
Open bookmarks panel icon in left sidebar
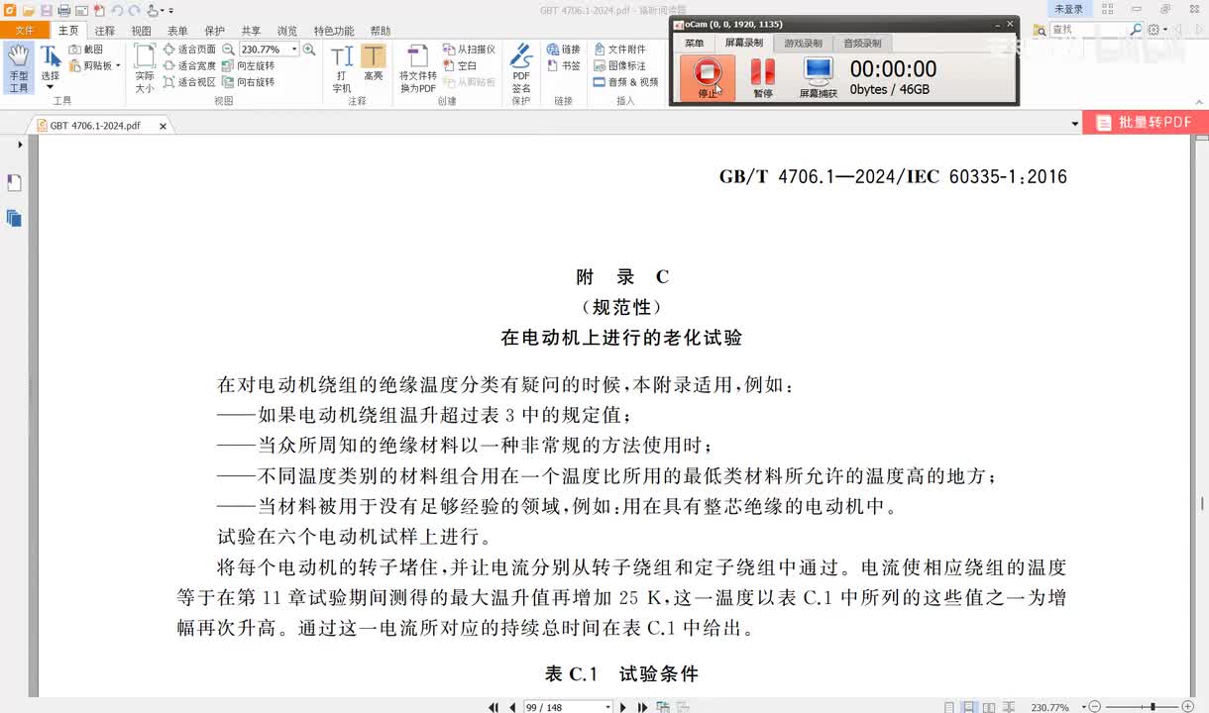tap(14, 183)
